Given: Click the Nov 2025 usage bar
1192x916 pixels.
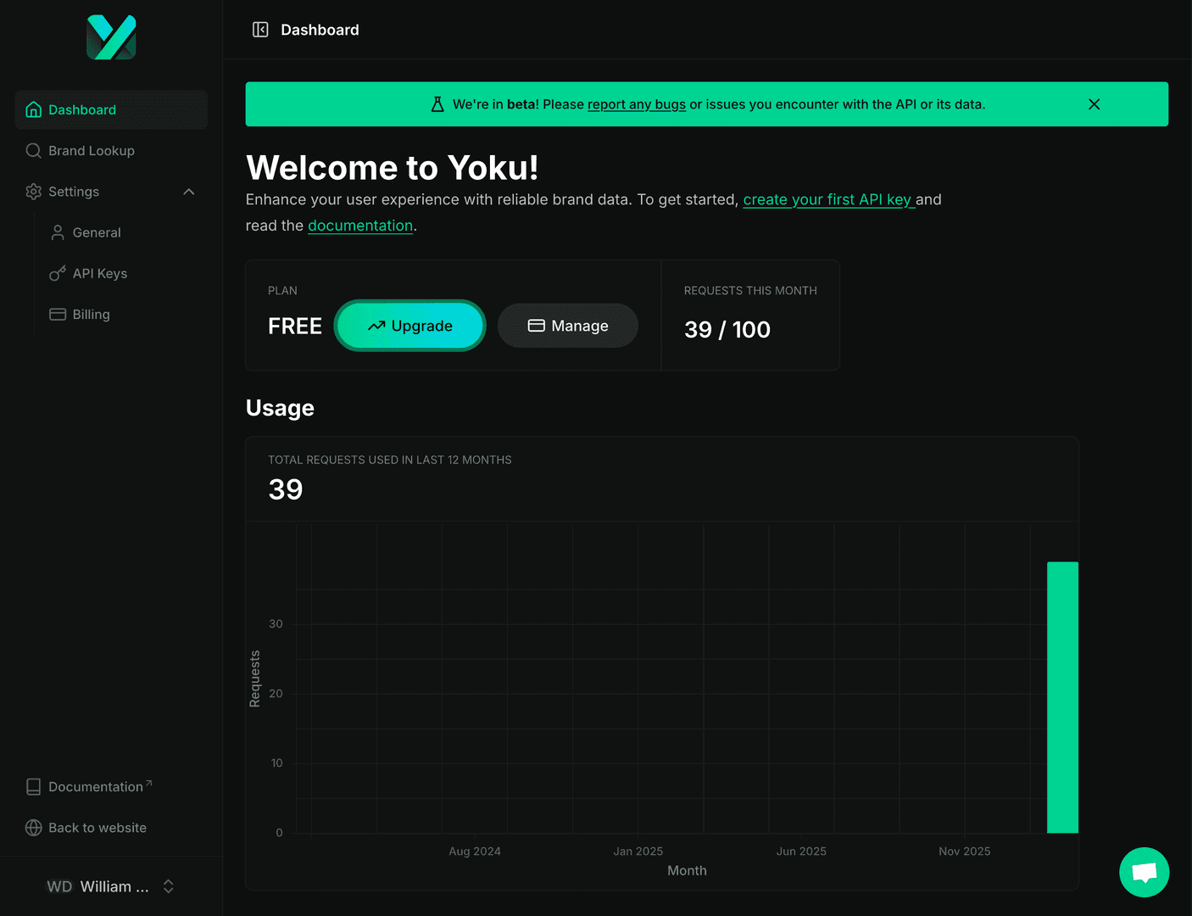Looking at the screenshot, I should click(1062, 695).
